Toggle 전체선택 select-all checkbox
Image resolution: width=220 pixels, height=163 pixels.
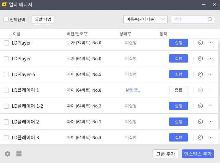(6, 19)
